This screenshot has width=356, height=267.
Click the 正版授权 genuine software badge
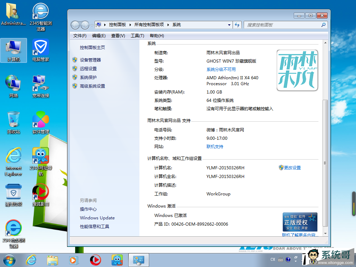tap(300, 222)
